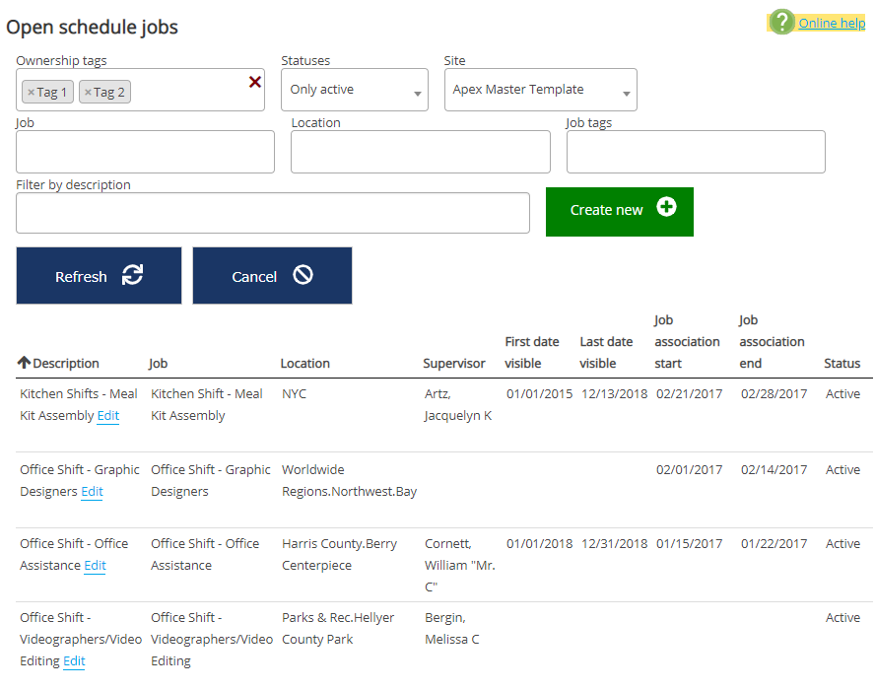The height and width of the screenshot is (690, 875).
Task: Click the plus icon on Create new
Action: (667, 208)
